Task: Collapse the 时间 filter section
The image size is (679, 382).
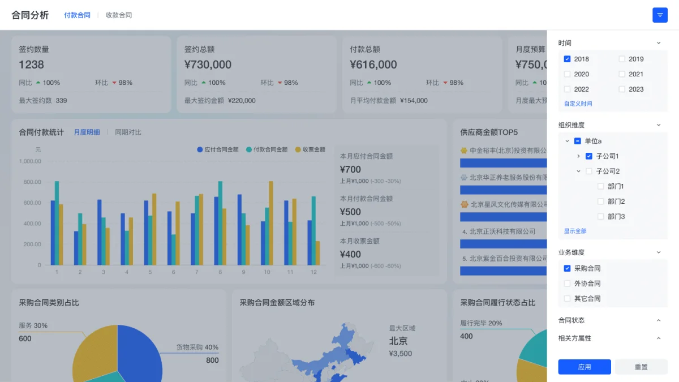Action: (659, 43)
